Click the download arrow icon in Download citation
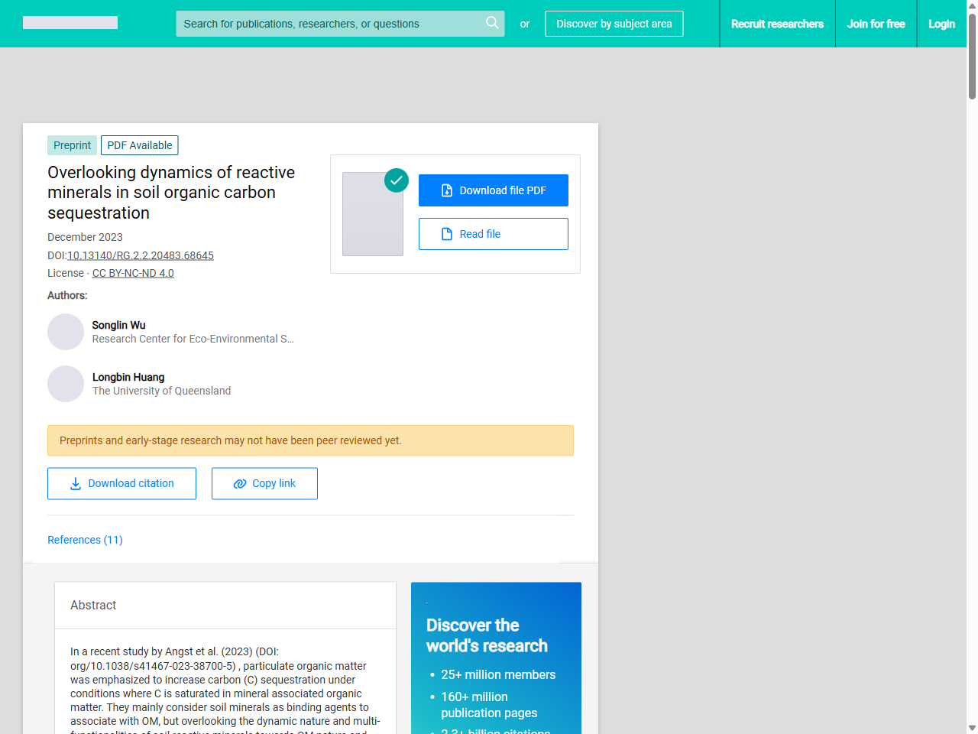 75,483
